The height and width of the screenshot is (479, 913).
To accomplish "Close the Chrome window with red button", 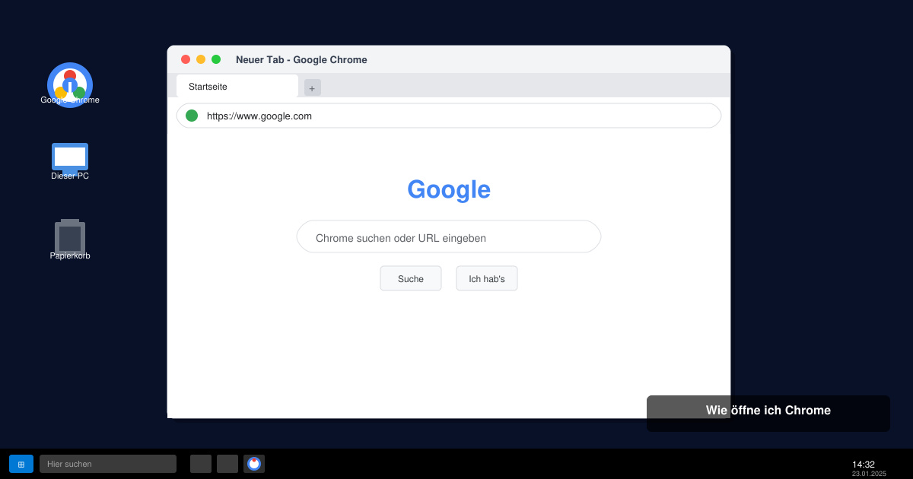I will (x=186, y=59).
